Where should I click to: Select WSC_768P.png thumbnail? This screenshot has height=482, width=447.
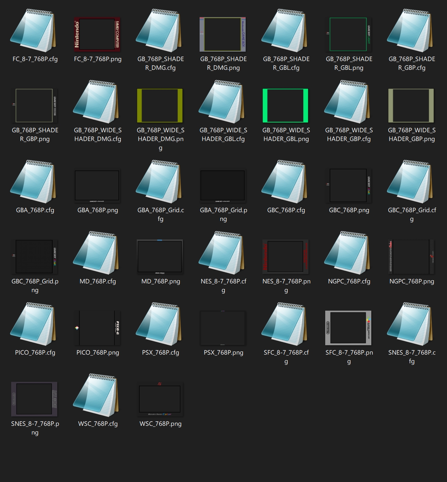(160, 399)
